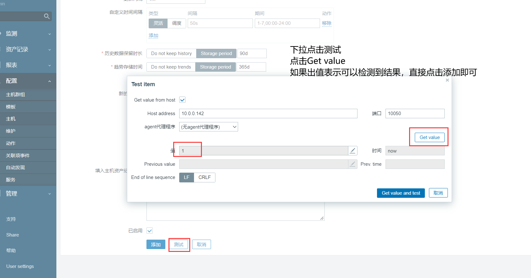Image resolution: width=531 pixels, height=278 pixels.
Task: Select CRLF end of line sequence
Action: (x=204, y=177)
